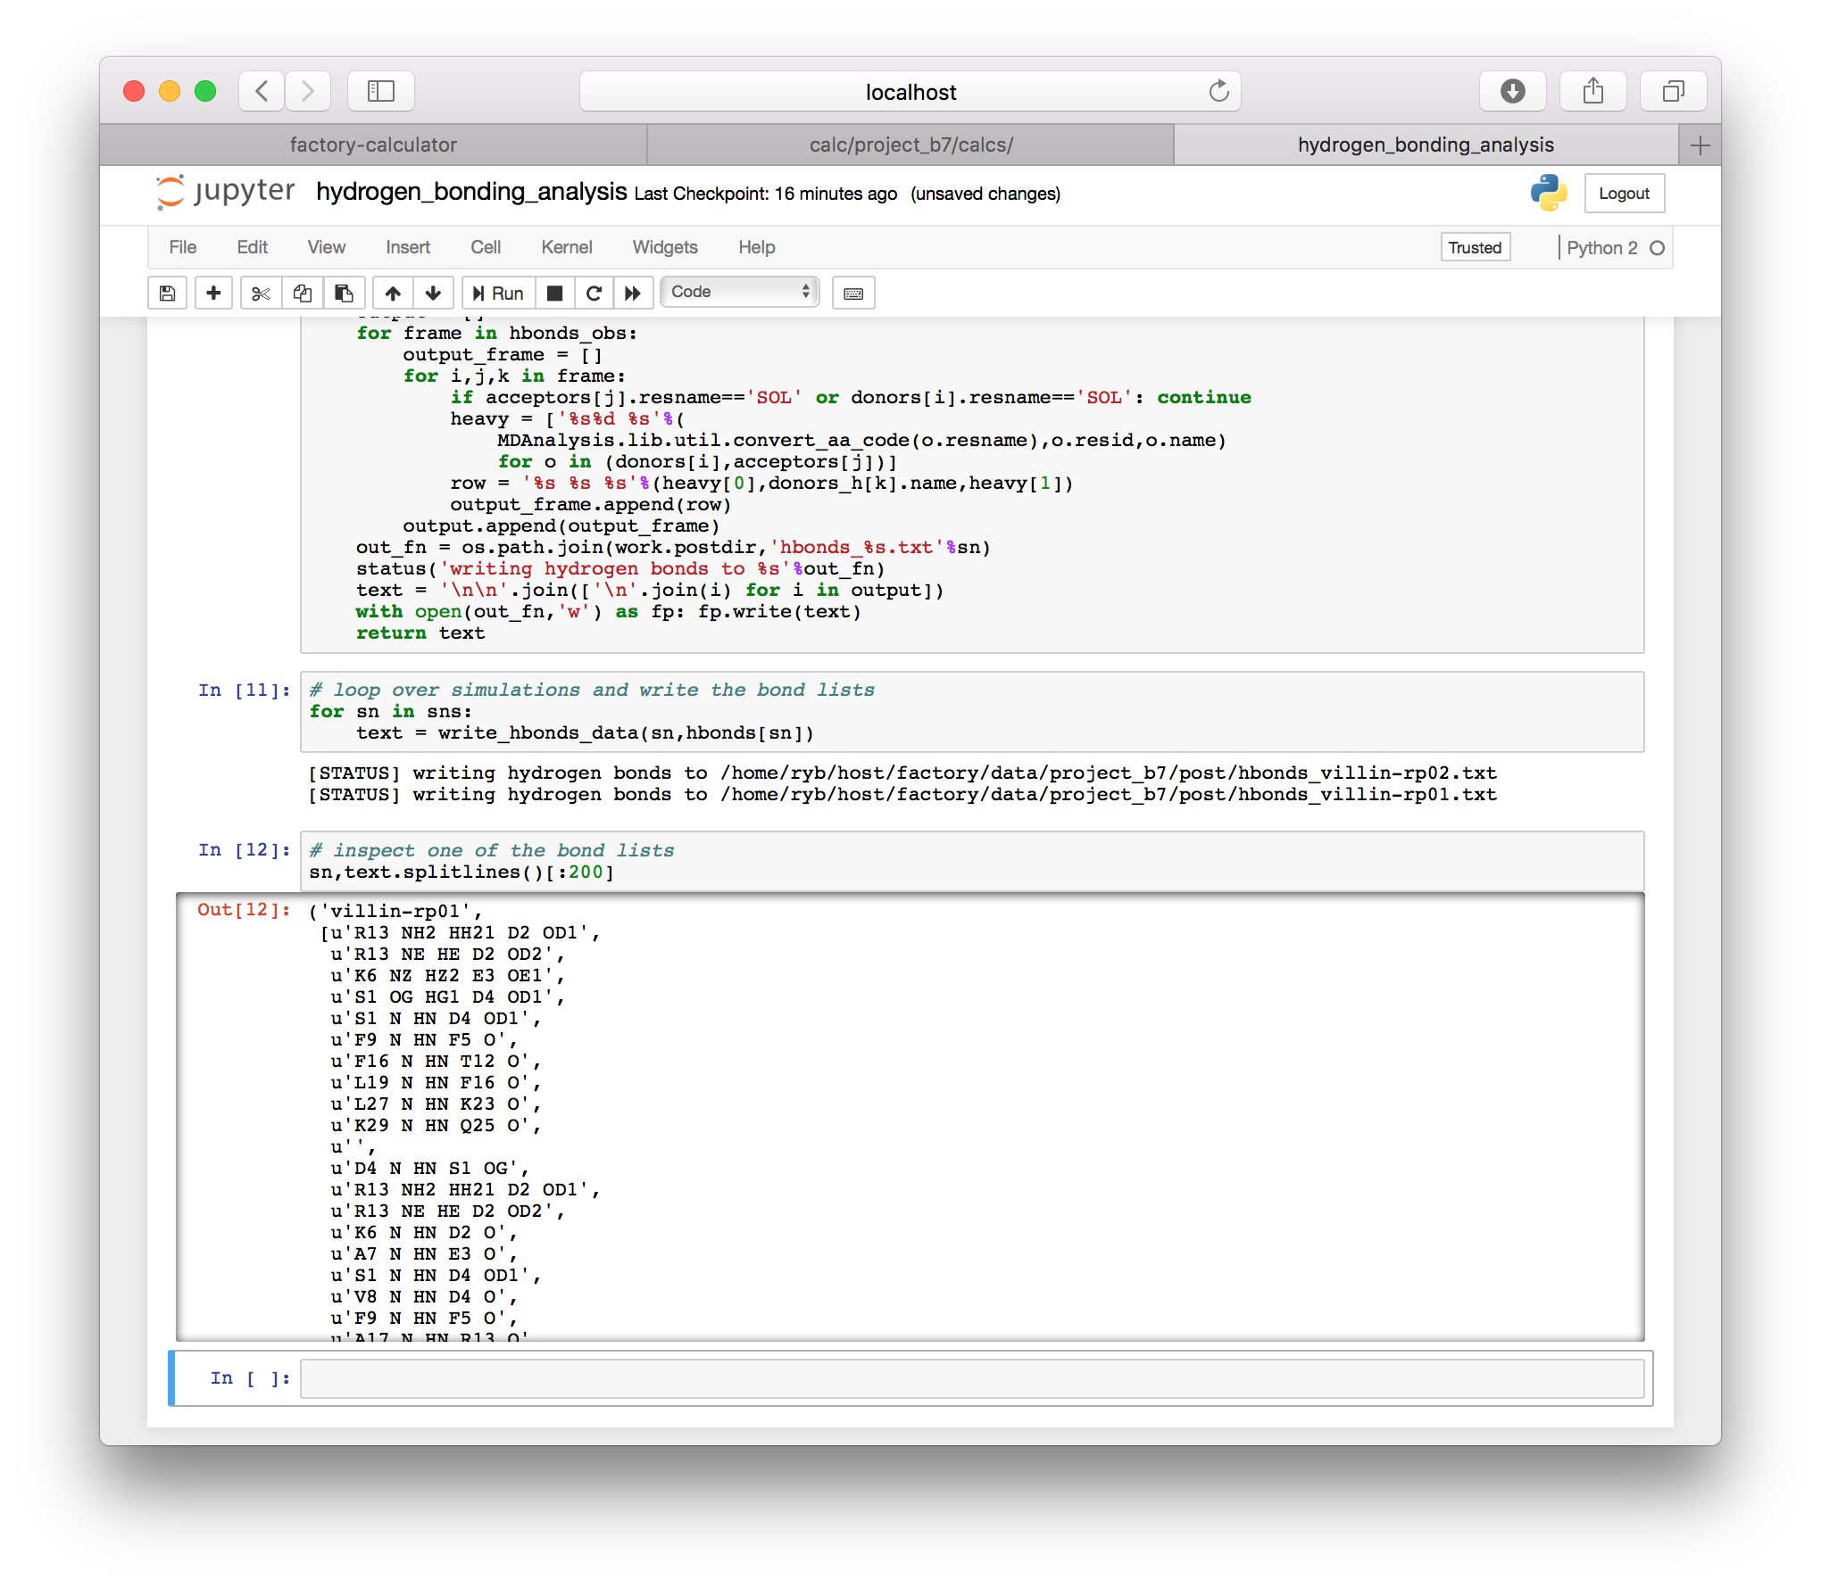
Task: Go back in browser history
Action: pyautogui.click(x=262, y=91)
